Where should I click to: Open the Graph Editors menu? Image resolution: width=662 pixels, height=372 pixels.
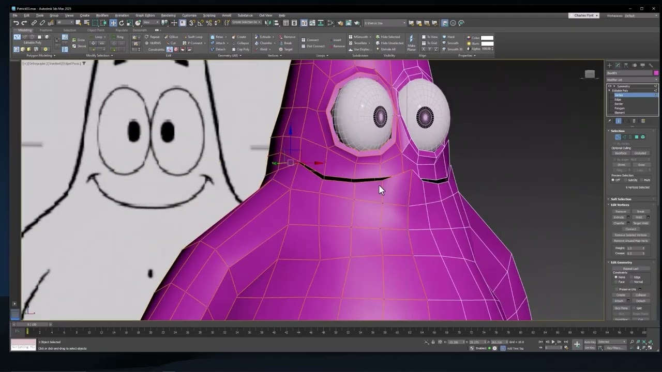[x=145, y=16]
